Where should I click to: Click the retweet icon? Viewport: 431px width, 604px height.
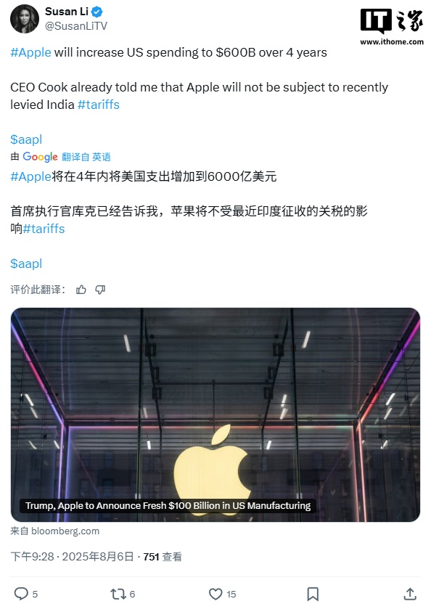(x=118, y=594)
